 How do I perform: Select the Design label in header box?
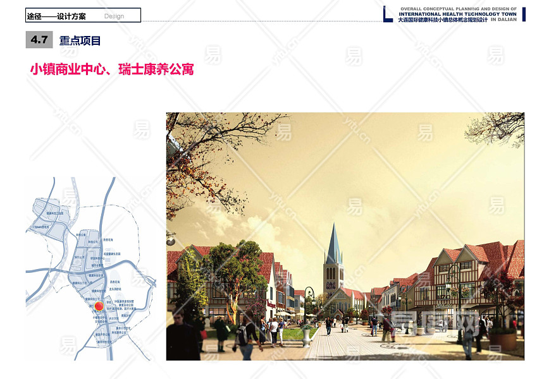click(114, 16)
